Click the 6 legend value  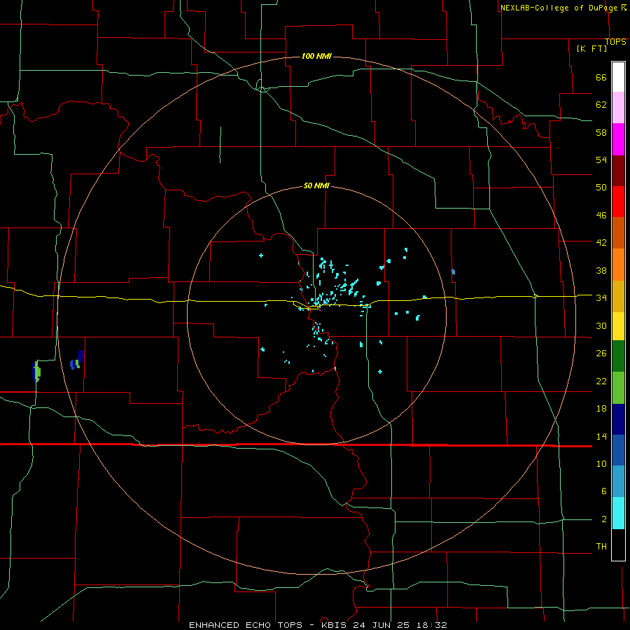[603, 491]
